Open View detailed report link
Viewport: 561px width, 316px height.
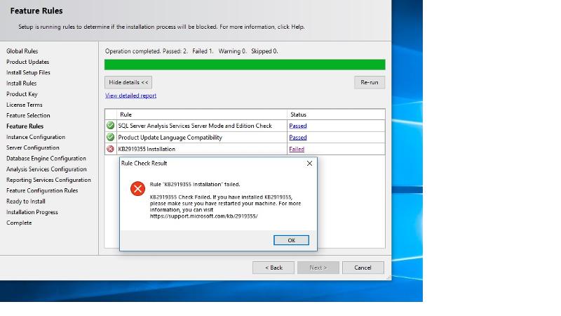coord(130,96)
